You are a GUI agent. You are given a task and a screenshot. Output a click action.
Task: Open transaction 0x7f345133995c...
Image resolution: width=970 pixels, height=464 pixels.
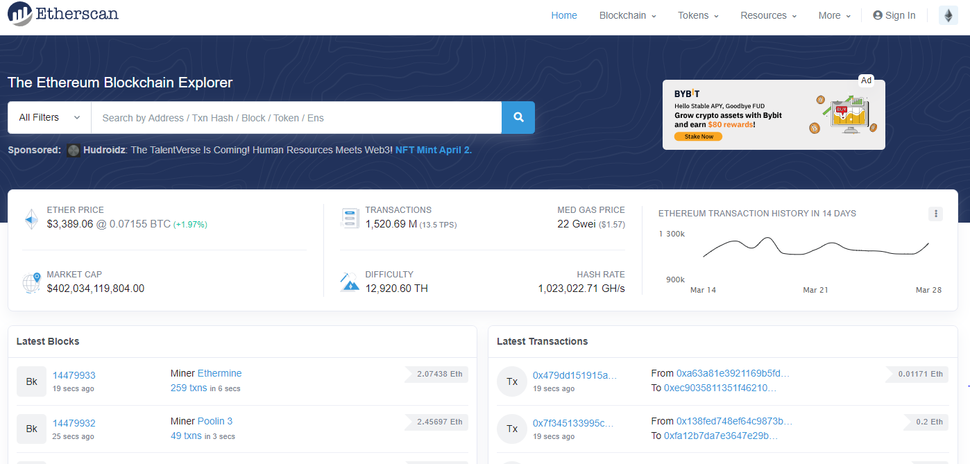pyautogui.click(x=575, y=423)
